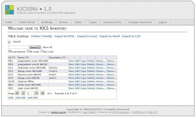Select the Exact phrase radio button
Screen dimensions: 196x118
pyautogui.click(x=9, y=51)
